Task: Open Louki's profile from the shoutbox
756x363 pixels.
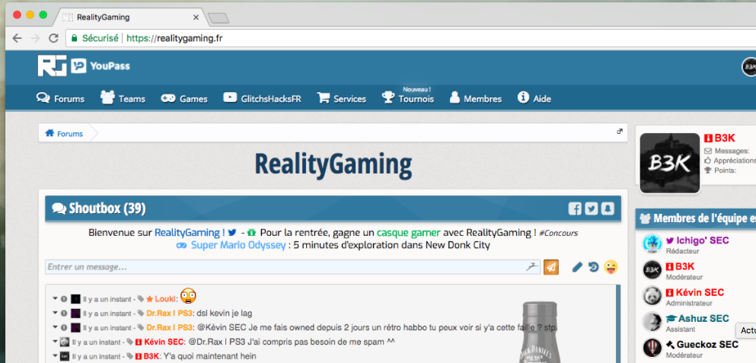Action: pyautogui.click(x=165, y=299)
